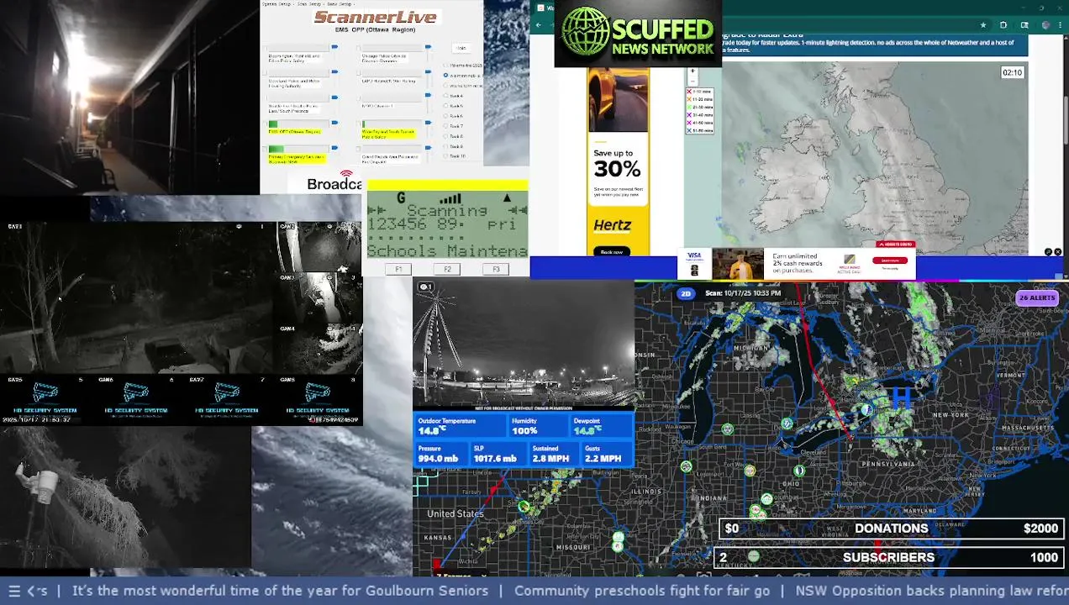The width and height of the screenshot is (1069, 605).
Task: Adjust the Chicago Police channel volume slider
Action: click(x=429, y=47)
